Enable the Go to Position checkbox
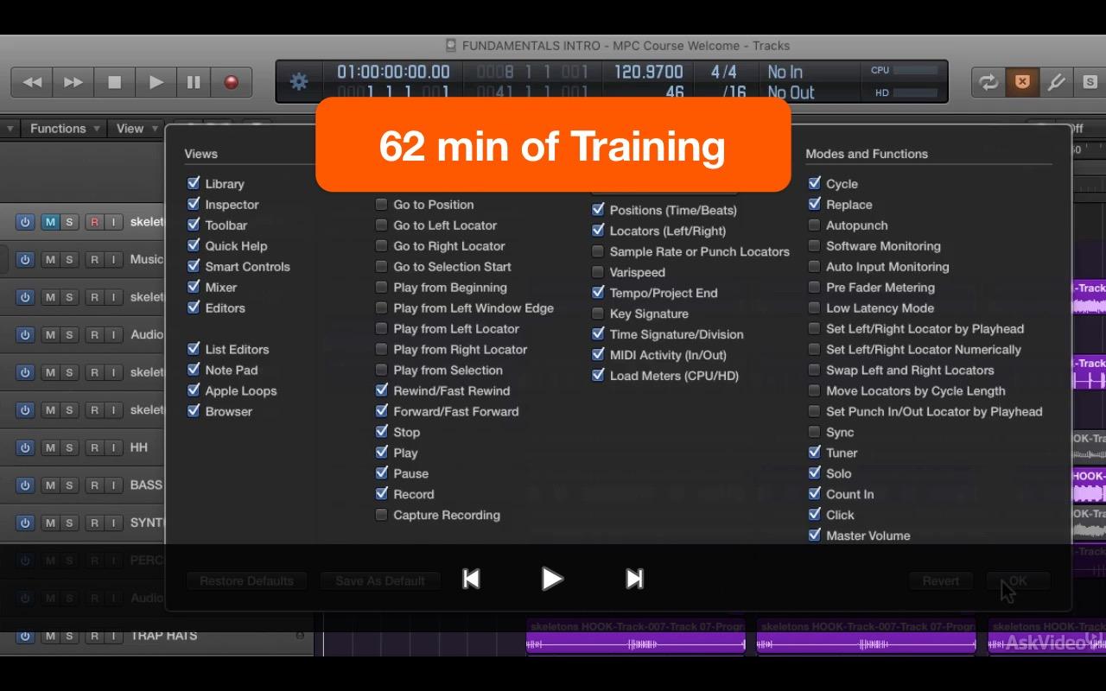This screenshot has height=691, width=1106. 381,205
